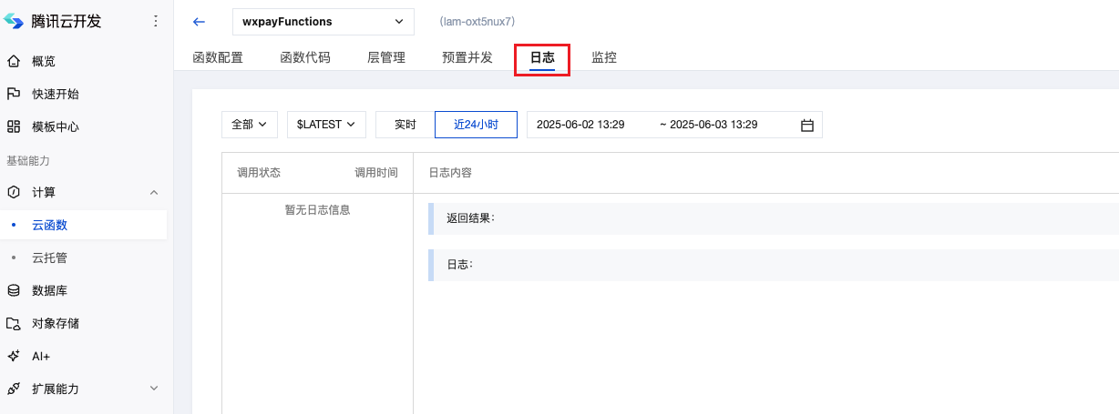This screenshot has height=414, width=1119.
Task: Switch to the 函数配置 tab
Action: (x=218, y=57)
